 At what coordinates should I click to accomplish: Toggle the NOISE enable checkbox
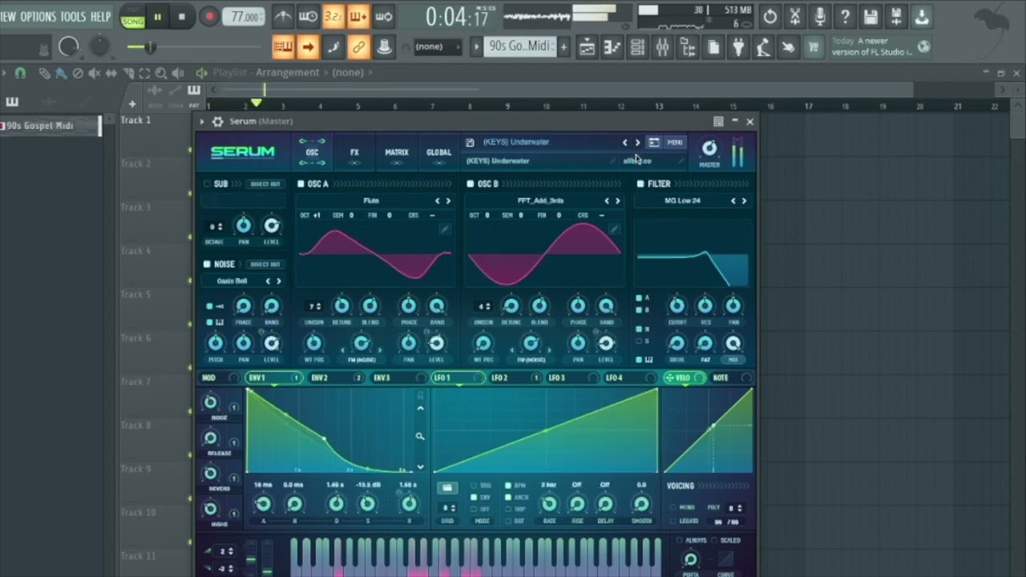coord(207,264)
